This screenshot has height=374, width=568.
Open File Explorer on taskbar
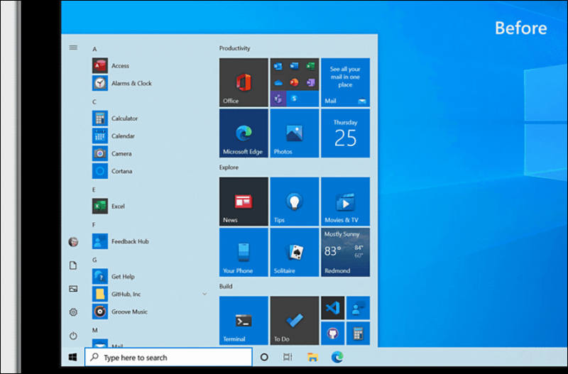[312, 358]
